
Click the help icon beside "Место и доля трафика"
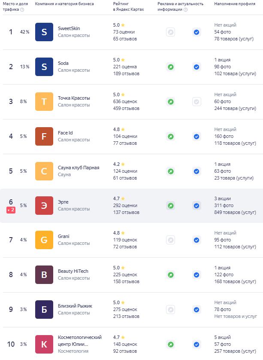(22, 9)
